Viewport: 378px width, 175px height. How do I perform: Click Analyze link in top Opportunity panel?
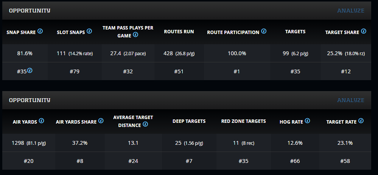click(x=351, y=11)
